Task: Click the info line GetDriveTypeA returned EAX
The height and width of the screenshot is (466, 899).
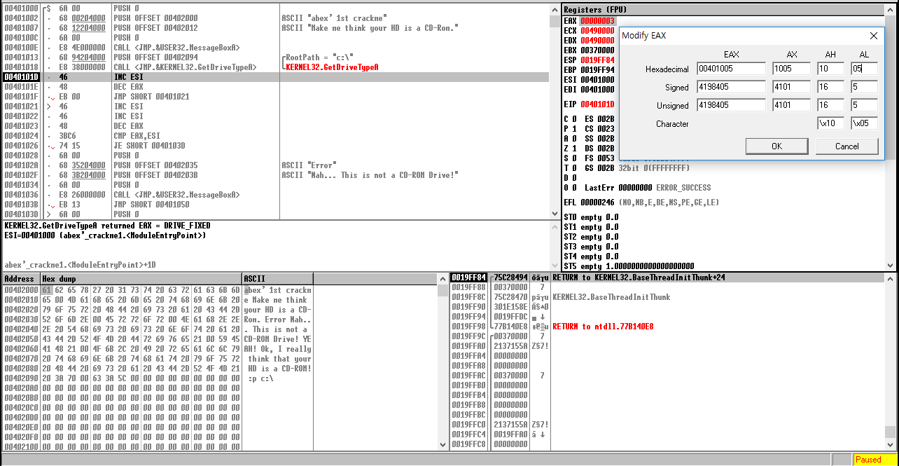Action: coord(108,226)
